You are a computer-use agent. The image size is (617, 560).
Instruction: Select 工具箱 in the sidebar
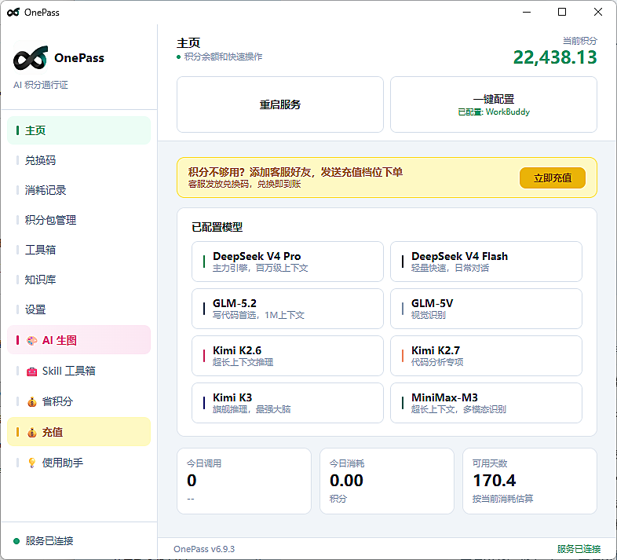click(x=78, y=250)
